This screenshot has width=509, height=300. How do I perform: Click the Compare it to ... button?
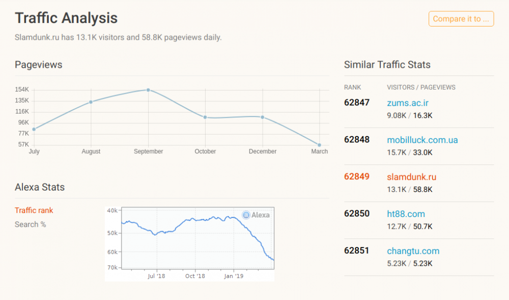click(461, 19)
